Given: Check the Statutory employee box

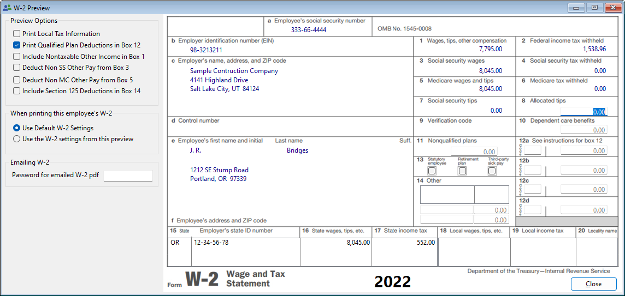Looking at the screenshot, I should coord(432,171).
